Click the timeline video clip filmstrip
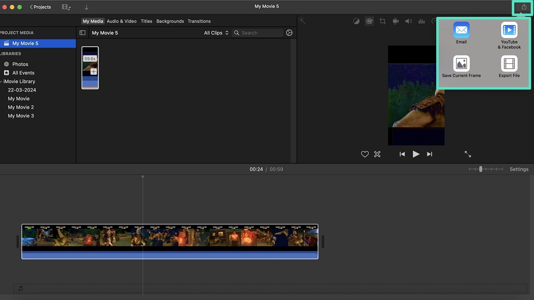 point(170,238)
